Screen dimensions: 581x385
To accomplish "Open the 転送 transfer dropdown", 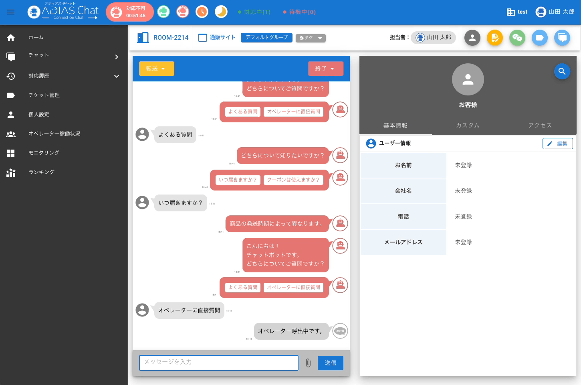I will 156,69.
